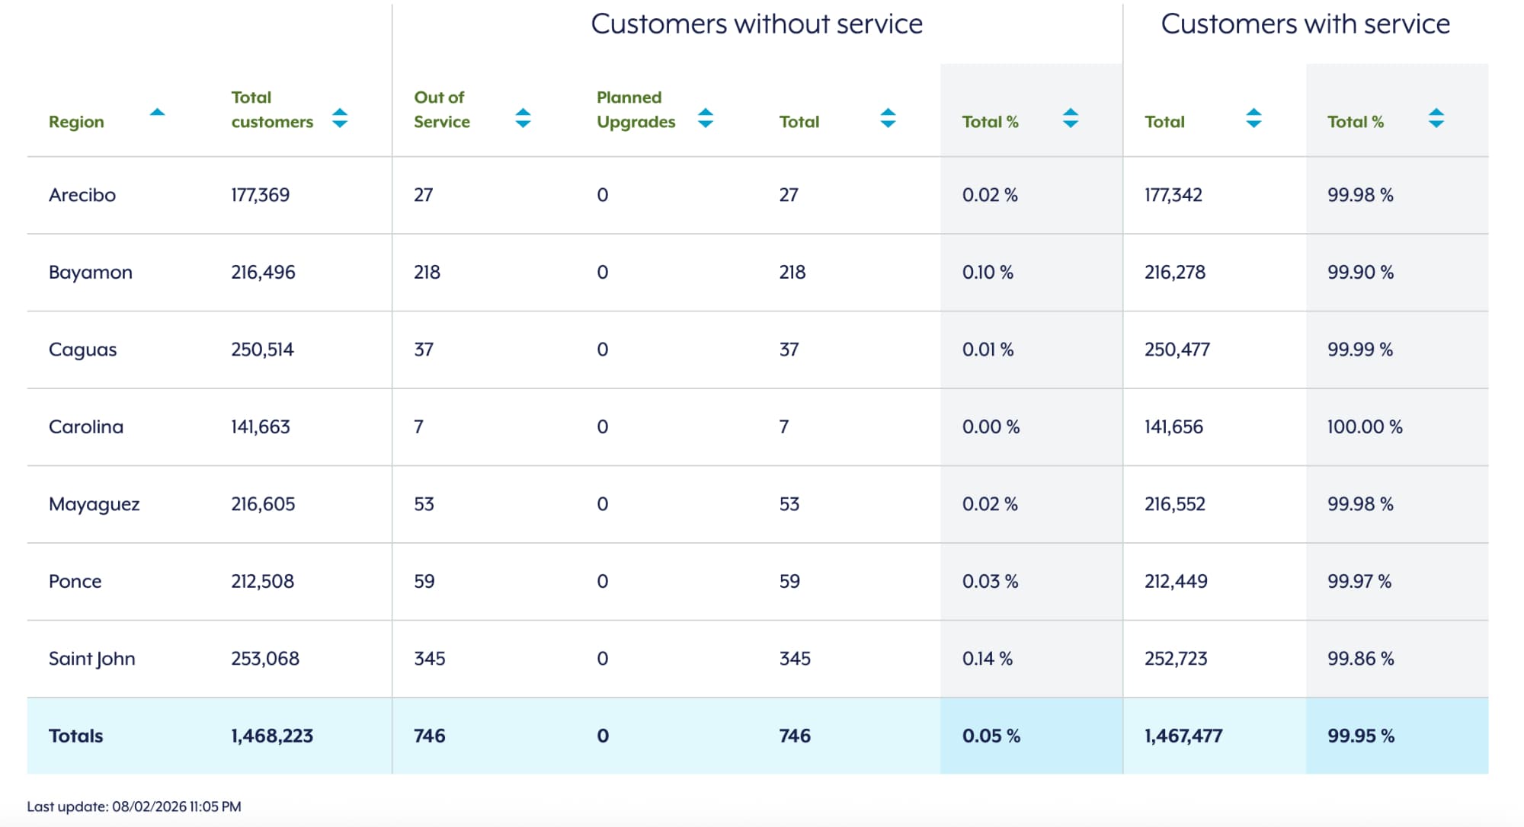Screen dimensions: 1524x827
Task: Sort customers with service Total column
Action: point(1253,118)
